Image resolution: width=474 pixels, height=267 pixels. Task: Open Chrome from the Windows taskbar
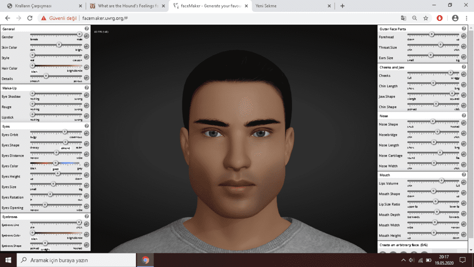pos(146,260)
